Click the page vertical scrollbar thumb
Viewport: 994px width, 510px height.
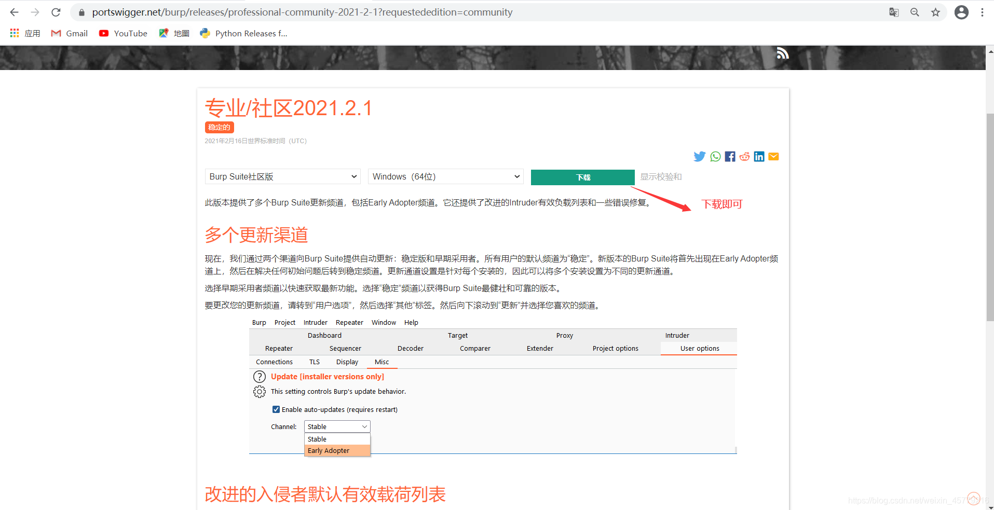click(990, 217)
